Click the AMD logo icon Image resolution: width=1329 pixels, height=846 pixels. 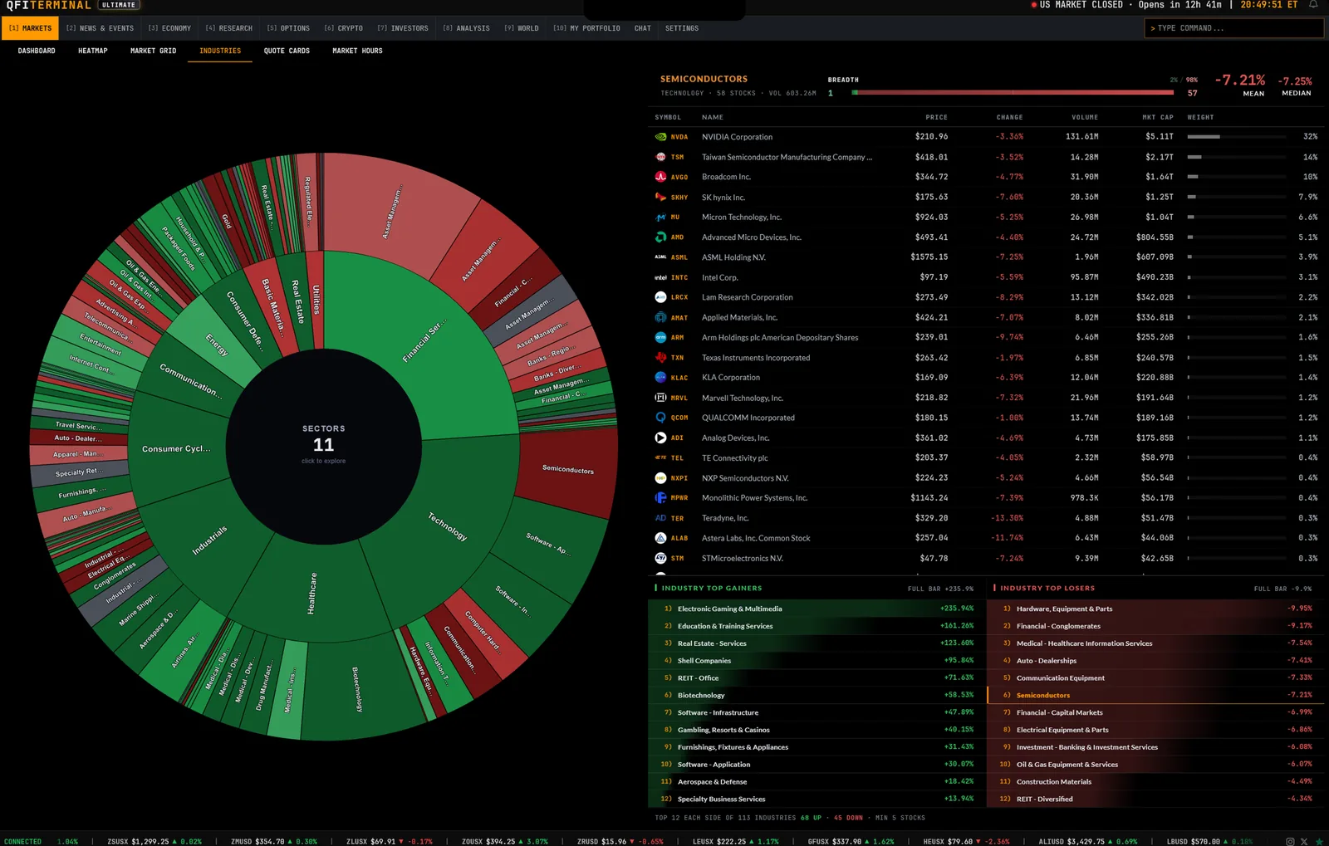[660, 237]
